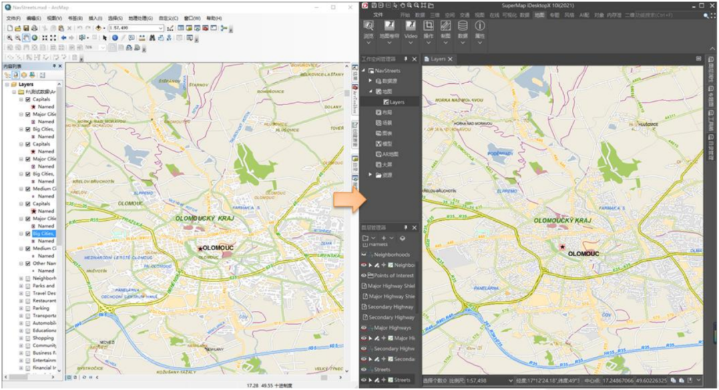The height and width of the screenshot is (390, 719).
Task: Click the binoculars Find tool
Action: (152, 37)
